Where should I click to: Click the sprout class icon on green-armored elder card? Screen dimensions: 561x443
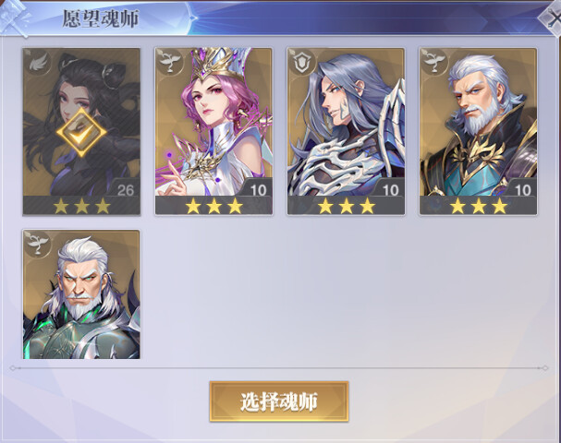[x=37, y=244]
